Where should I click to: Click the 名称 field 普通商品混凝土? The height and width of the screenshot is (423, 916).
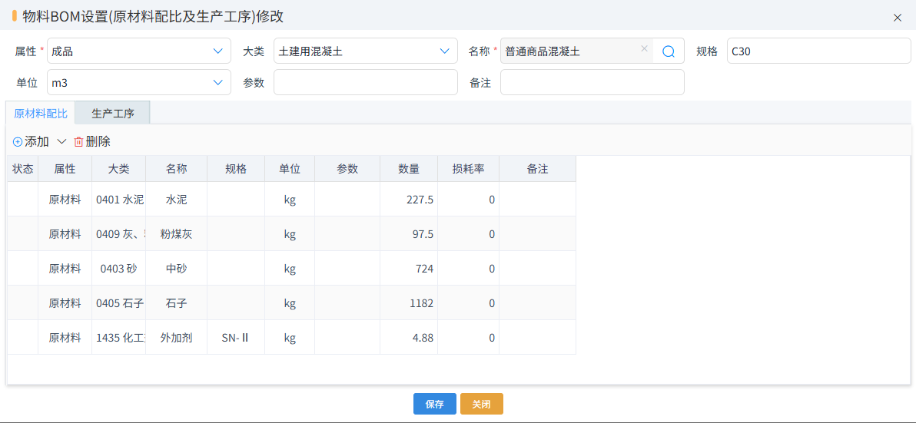click(x=576, y=51)
